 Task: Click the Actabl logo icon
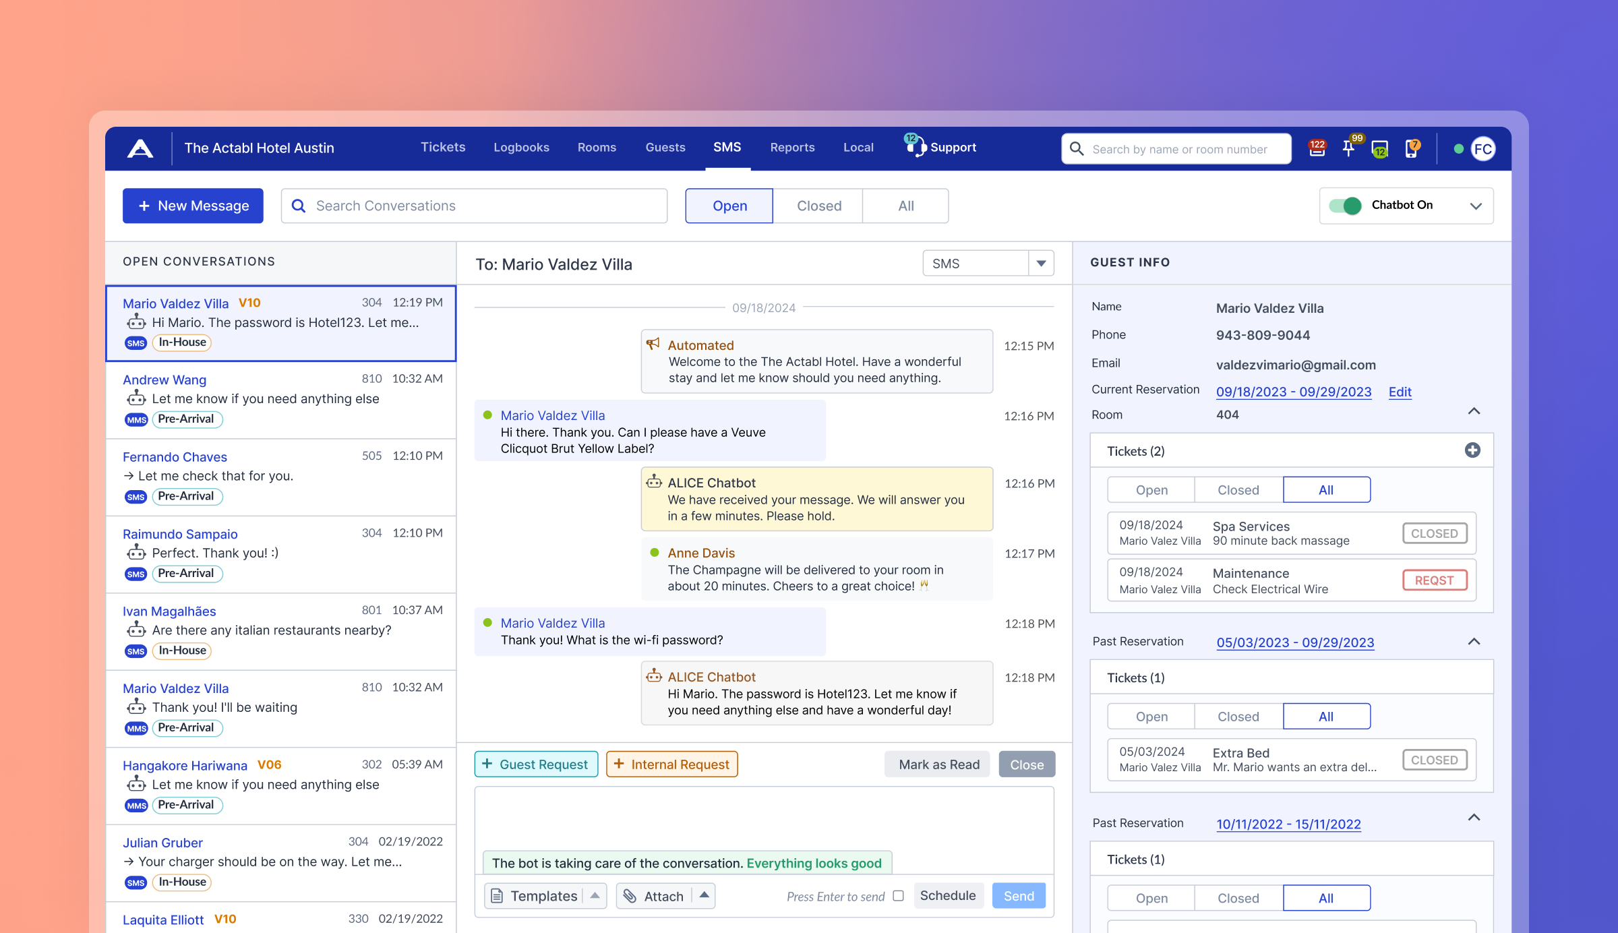140,148
